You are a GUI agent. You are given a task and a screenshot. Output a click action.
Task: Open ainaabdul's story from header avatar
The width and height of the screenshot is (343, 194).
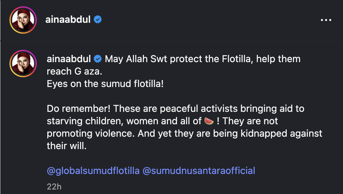click(x=23, y=20)
